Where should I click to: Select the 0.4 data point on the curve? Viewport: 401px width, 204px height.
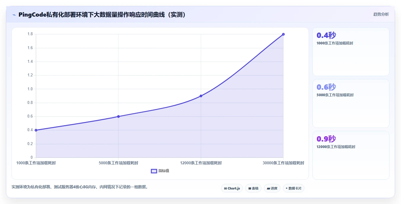click(x=36, y=130)
